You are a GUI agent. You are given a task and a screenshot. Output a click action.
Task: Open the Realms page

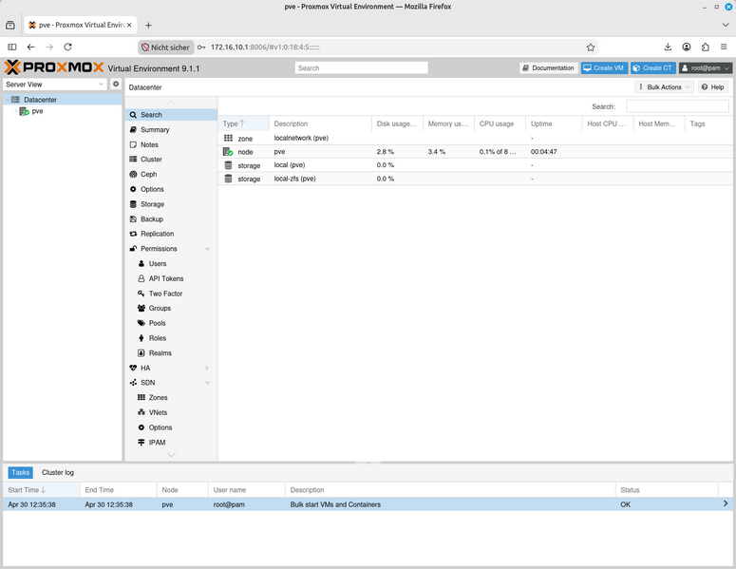tap(171, 353)
